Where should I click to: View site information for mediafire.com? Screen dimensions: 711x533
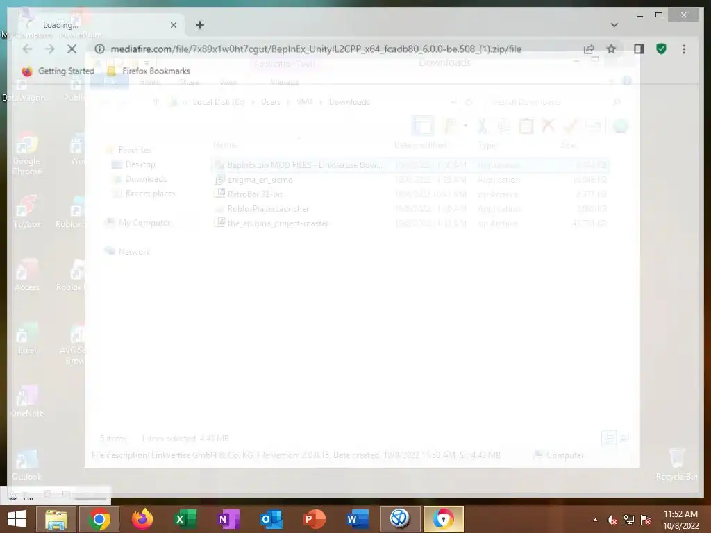[x=100, y=49]
